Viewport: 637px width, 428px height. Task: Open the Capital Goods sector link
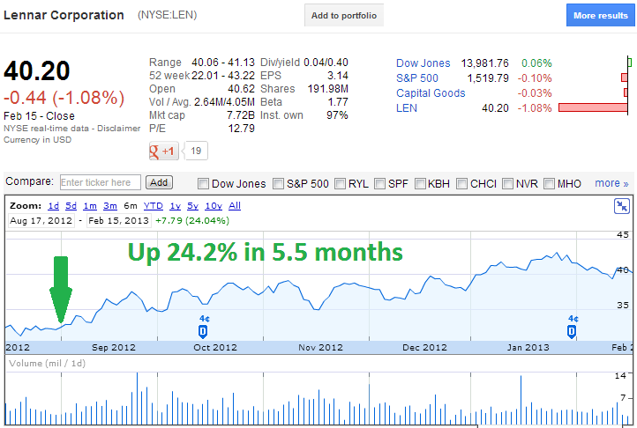click(431, 93)
